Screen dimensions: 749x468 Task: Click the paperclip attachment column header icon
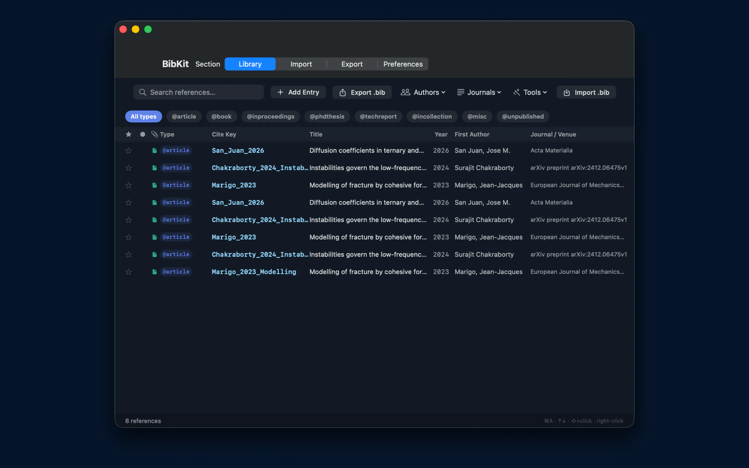[x=154, y=134]
